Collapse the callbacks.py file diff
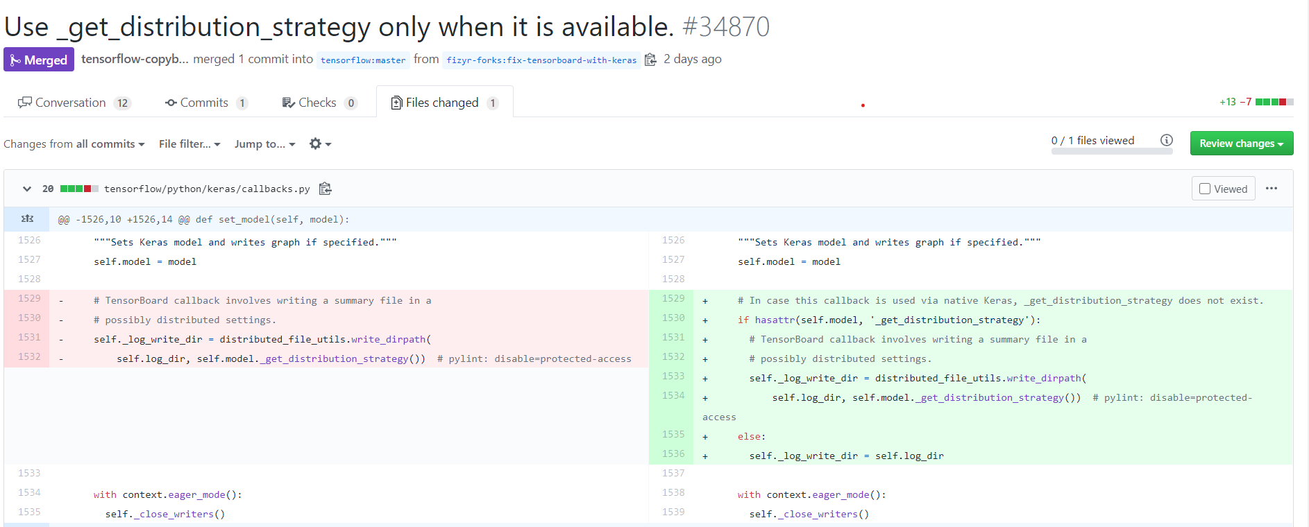Viewport: 1309px width, 527px height. click(x=26, y=189)
